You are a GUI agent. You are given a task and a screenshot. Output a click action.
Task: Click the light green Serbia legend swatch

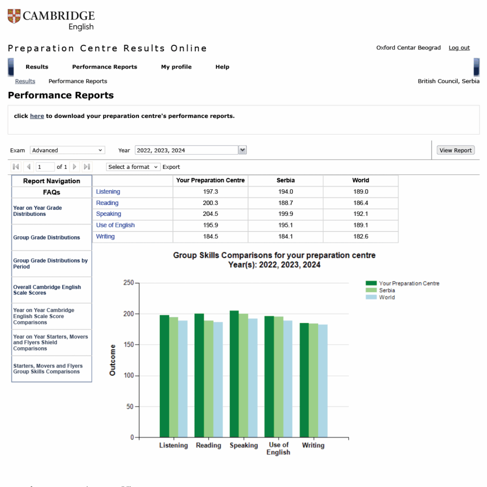tap(371, 290)
